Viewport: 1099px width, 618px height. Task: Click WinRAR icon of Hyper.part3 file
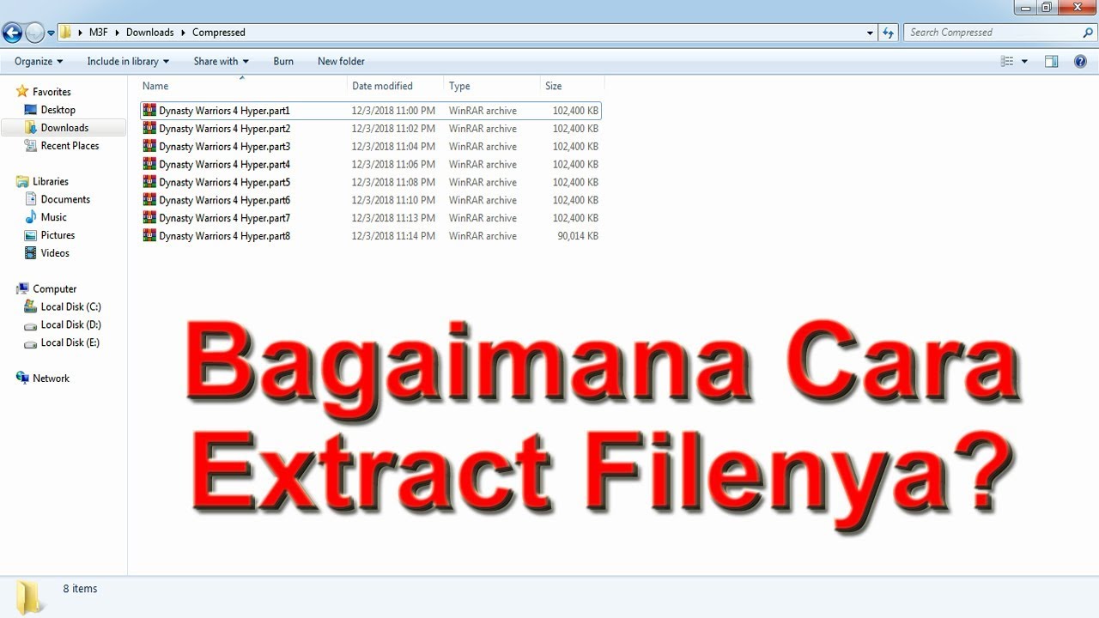coord(150,146)
